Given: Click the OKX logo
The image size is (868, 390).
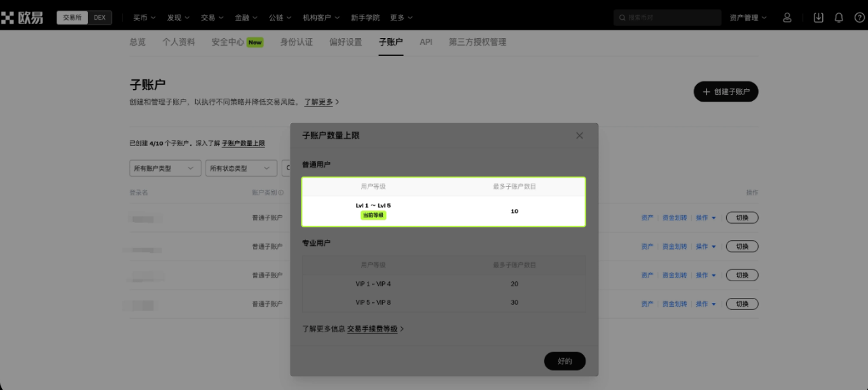Looking at the screenshot, I should point(22,17).
